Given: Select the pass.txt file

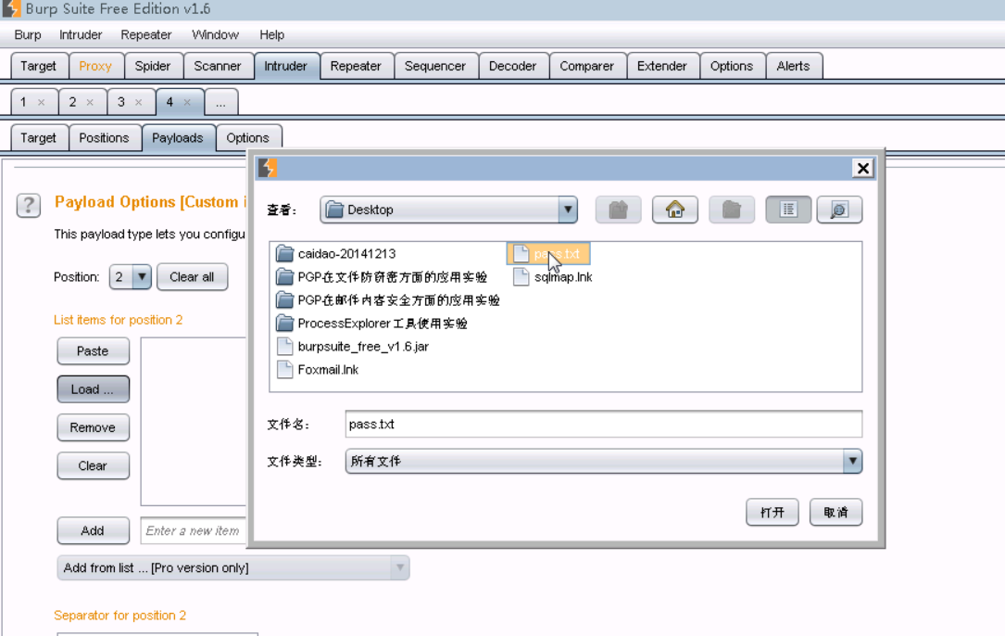Looking at the screenshot, I should pos(548,253).
